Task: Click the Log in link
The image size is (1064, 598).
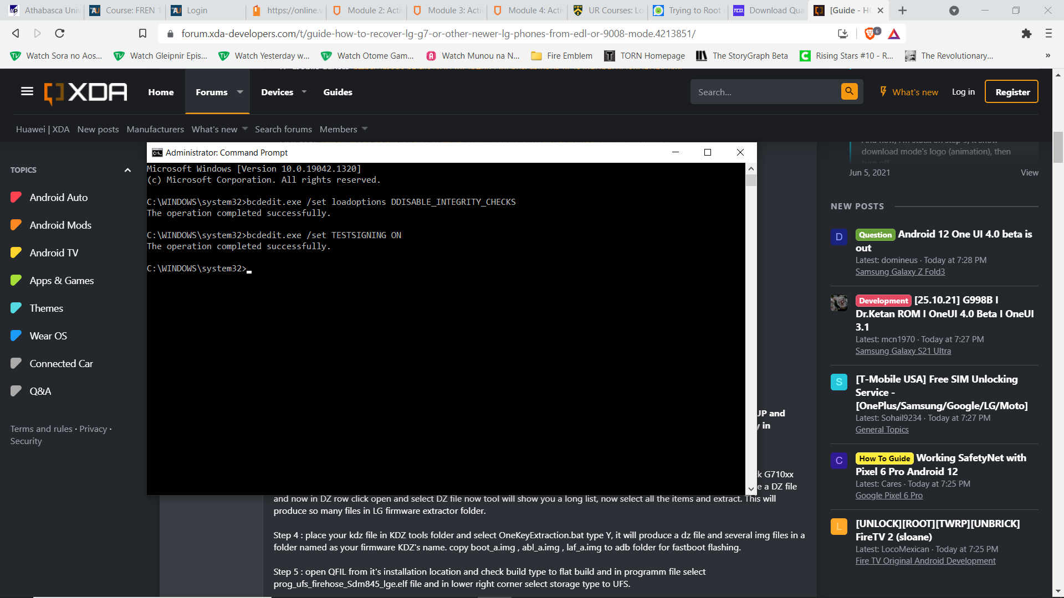Action: point(963,92)
